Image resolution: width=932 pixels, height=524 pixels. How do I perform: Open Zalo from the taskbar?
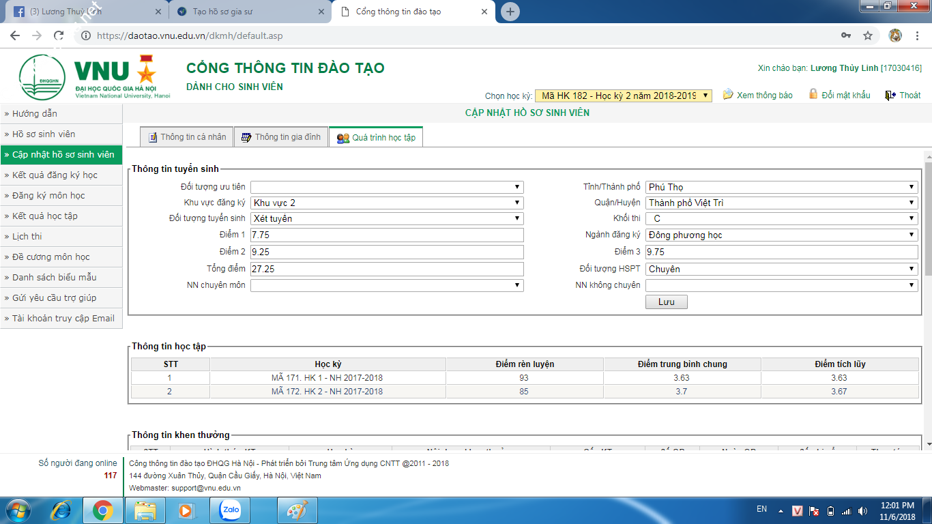[230, 510]
